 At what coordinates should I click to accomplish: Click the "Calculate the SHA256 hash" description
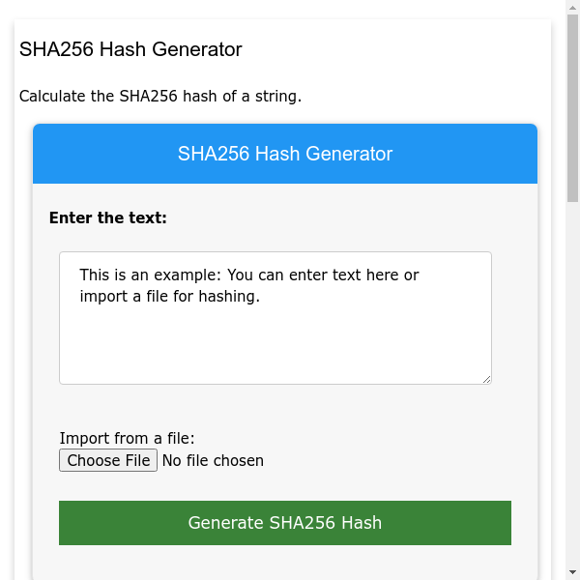[160, 96]
